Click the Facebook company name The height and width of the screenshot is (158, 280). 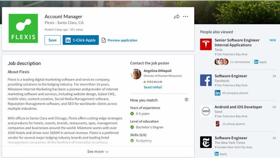pos(222,81)
